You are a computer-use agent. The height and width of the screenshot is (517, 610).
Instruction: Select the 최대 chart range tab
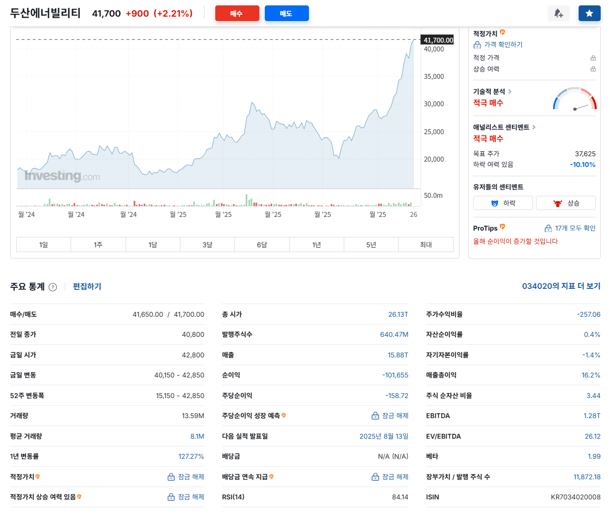tap(426, 245)
